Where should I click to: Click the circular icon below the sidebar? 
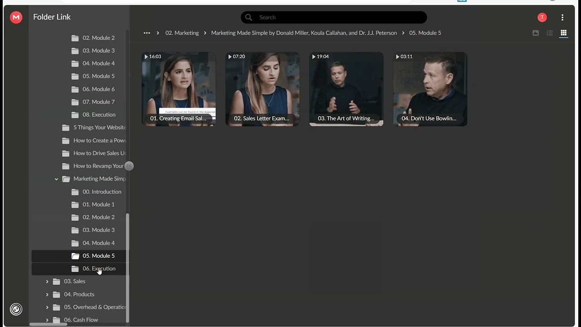point(16,309)
